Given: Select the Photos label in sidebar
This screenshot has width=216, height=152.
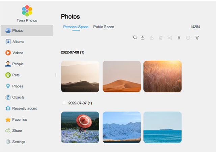Looking at the screenshot, I should (x=18, y=31).
